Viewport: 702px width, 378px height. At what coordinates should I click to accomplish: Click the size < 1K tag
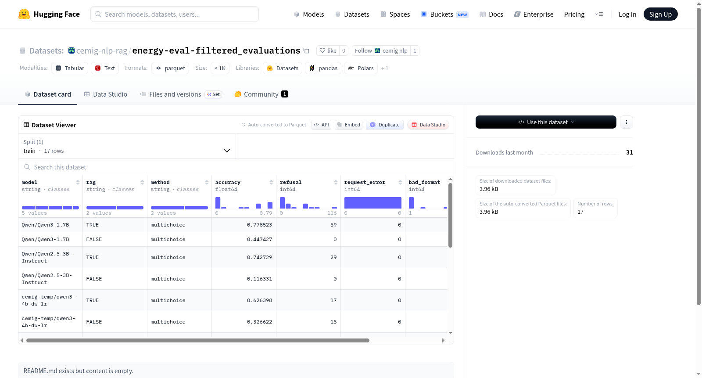pyautogui.click(x=220, y=68)
